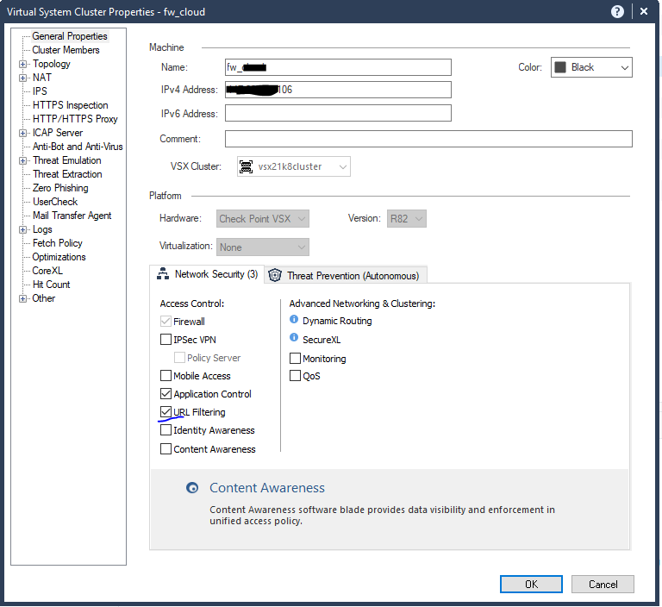The height and width of the screenshot is (607, 662).
Task: Click the IPv4 Address field
Action: pos(338,90)
